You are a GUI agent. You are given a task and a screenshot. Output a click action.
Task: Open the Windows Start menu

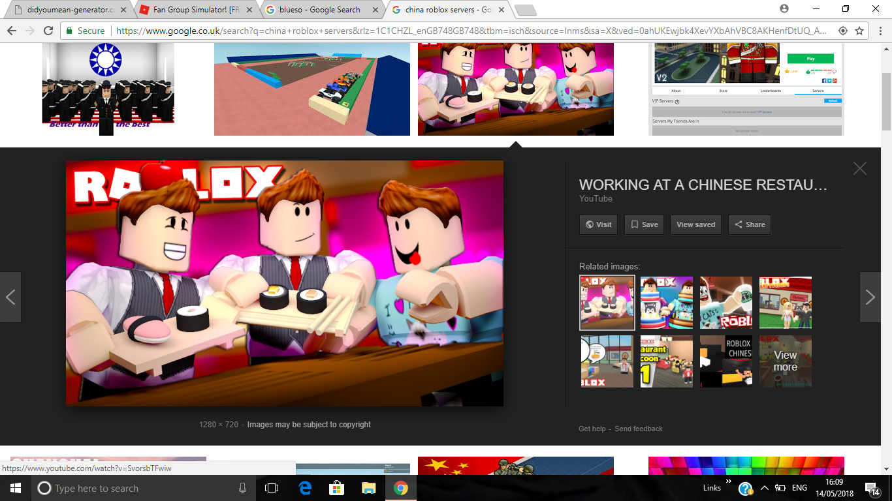click(x=16, y=488)
